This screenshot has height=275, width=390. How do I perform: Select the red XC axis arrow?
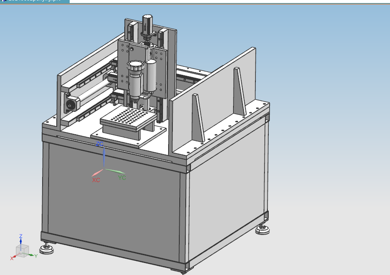(x=97, y=172)
